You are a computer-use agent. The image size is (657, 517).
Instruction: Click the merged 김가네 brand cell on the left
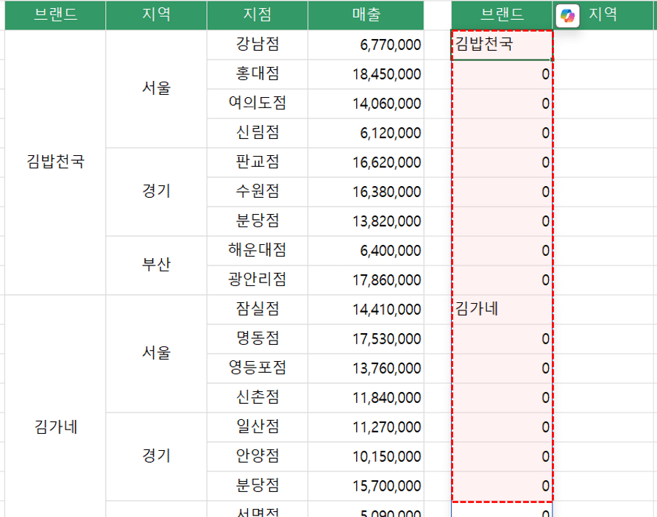pos(55,427)
